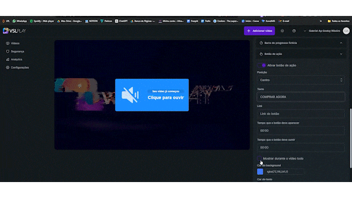Image resolution: width=352 pixels, height=198 pixels.
Task: Click the Botão de ação pointer icon
Action: pyautogui.click(x=261, y=54)
